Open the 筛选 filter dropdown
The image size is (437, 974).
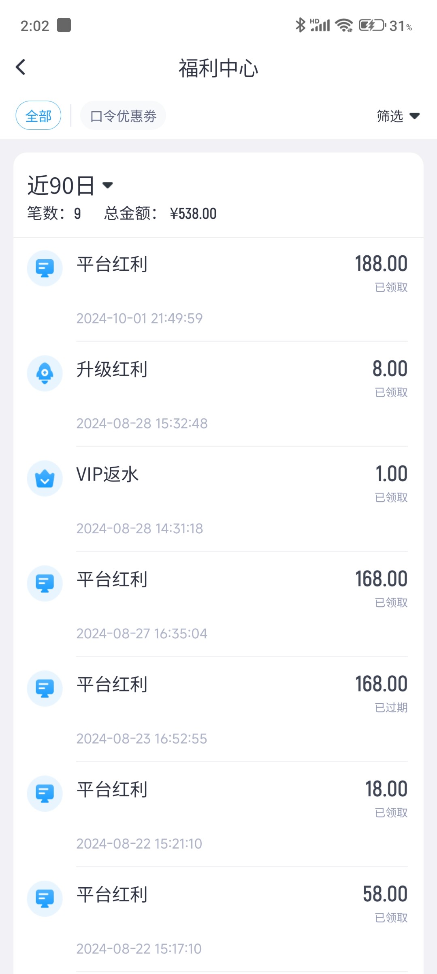[397, 116]
